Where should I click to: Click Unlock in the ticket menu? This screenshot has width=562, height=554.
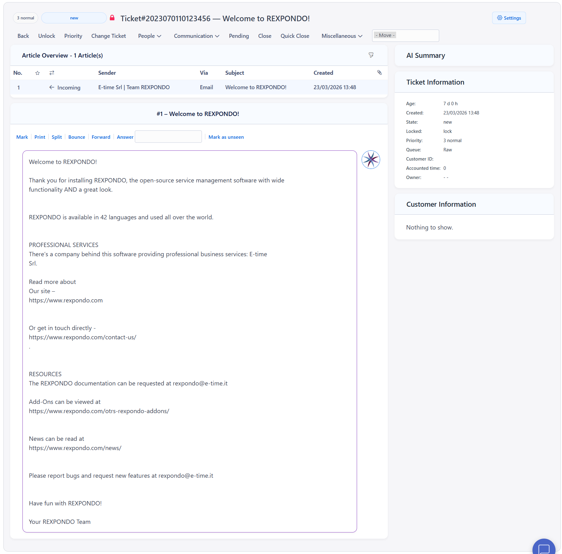[46, 36]
